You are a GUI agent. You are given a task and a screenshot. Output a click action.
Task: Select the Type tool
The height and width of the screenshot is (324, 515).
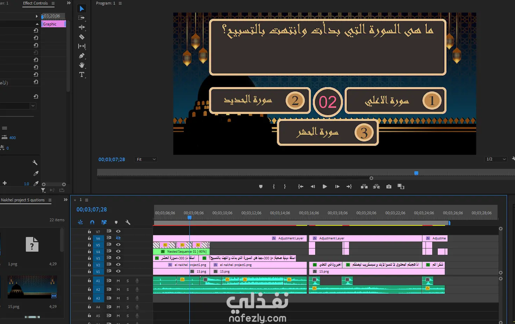coord(82,74)
